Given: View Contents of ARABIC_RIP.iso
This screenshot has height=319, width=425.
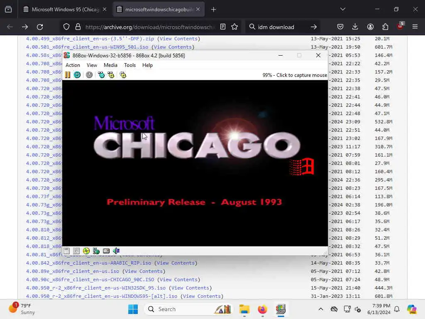Looking at the screenshot, I should [176, 263].
